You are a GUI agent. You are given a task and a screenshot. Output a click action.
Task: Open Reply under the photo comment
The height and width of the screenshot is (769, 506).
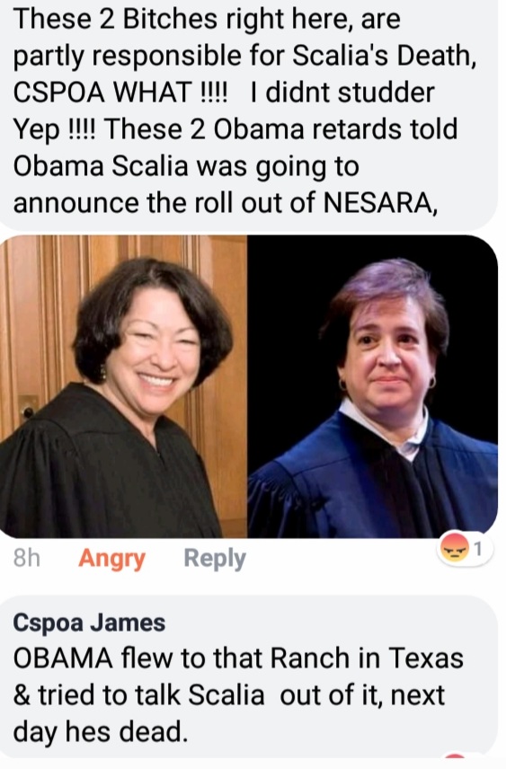pyautogui.click(x=215, y=559)
